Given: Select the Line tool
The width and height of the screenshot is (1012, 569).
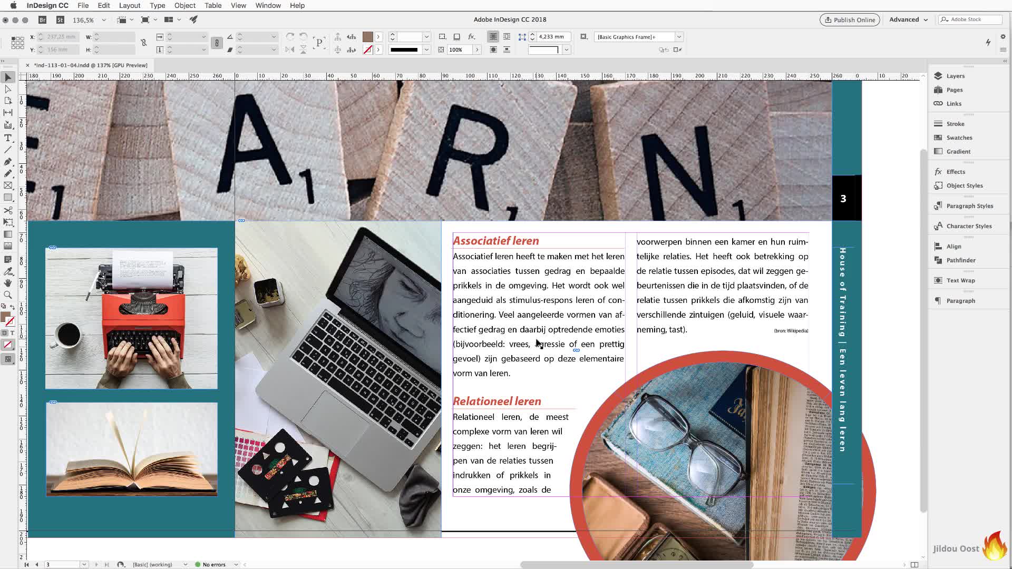Looking at the screenshot, I should 8,150.
